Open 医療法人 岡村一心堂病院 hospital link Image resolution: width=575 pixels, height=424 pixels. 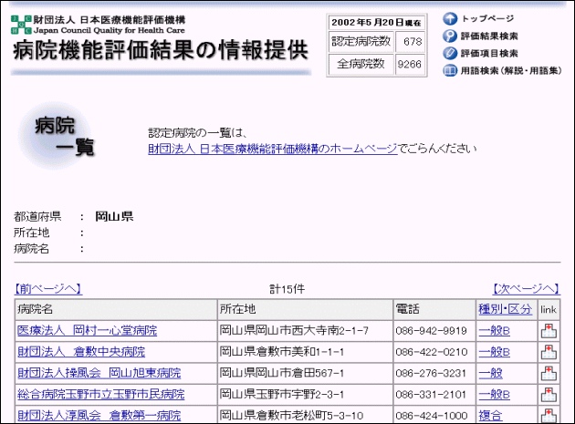point(87,331)
